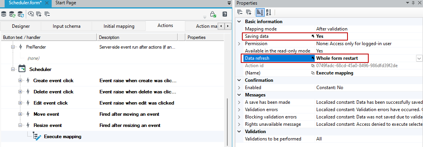Expand 'A save has been made' property

(x=239, y=102)
